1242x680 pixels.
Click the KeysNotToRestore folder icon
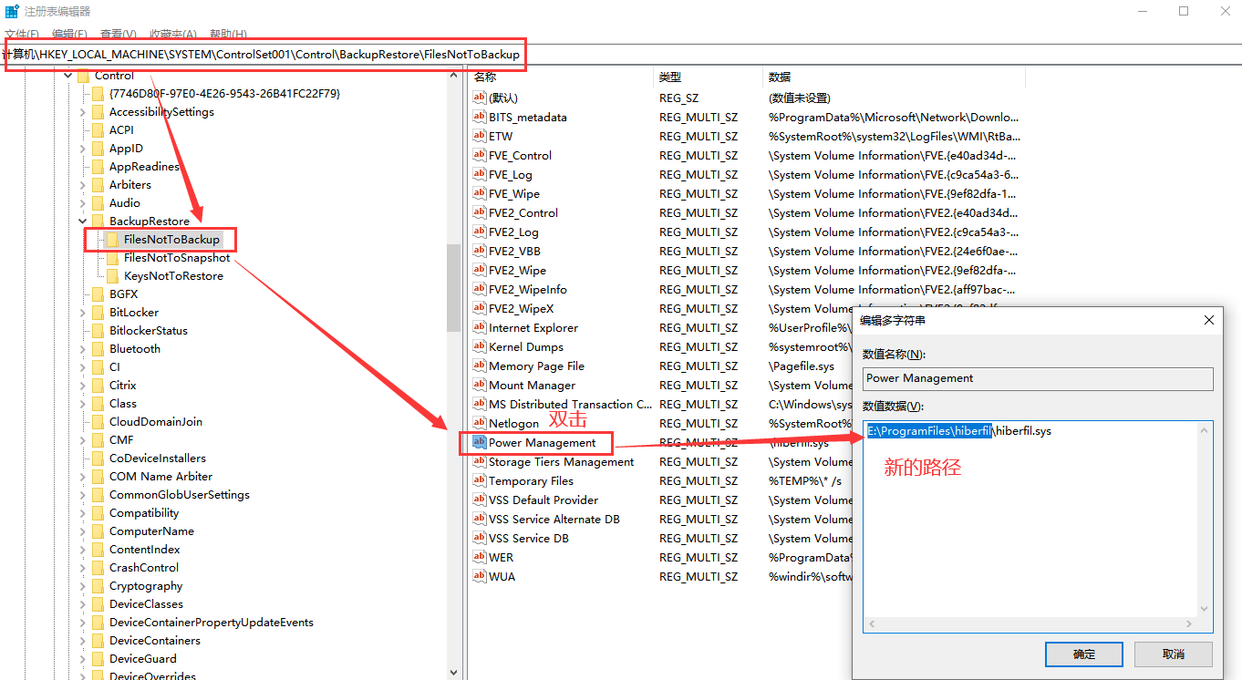(x=112, y=276)
